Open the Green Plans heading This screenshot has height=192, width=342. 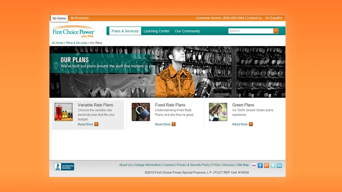(243, 105)
